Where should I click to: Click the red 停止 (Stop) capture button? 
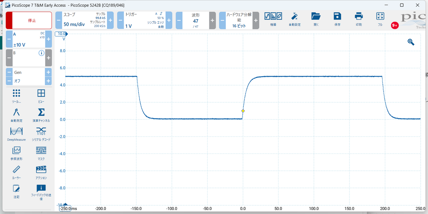click(x=29, y=20)
